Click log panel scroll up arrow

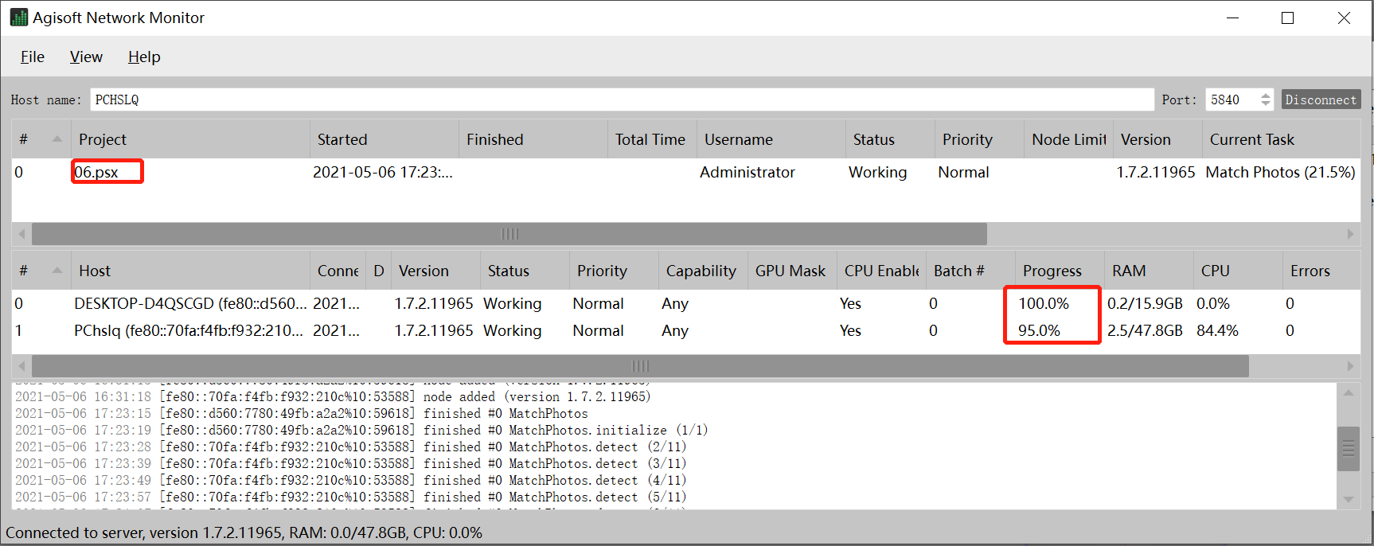coord(1349,392)
